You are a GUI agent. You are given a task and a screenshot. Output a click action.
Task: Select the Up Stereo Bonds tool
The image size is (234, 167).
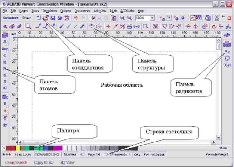tap(61, 27)
